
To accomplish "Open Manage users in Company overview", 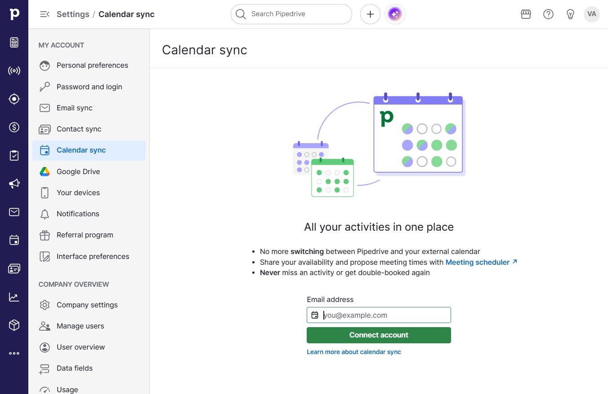I will tap(89, 326).
